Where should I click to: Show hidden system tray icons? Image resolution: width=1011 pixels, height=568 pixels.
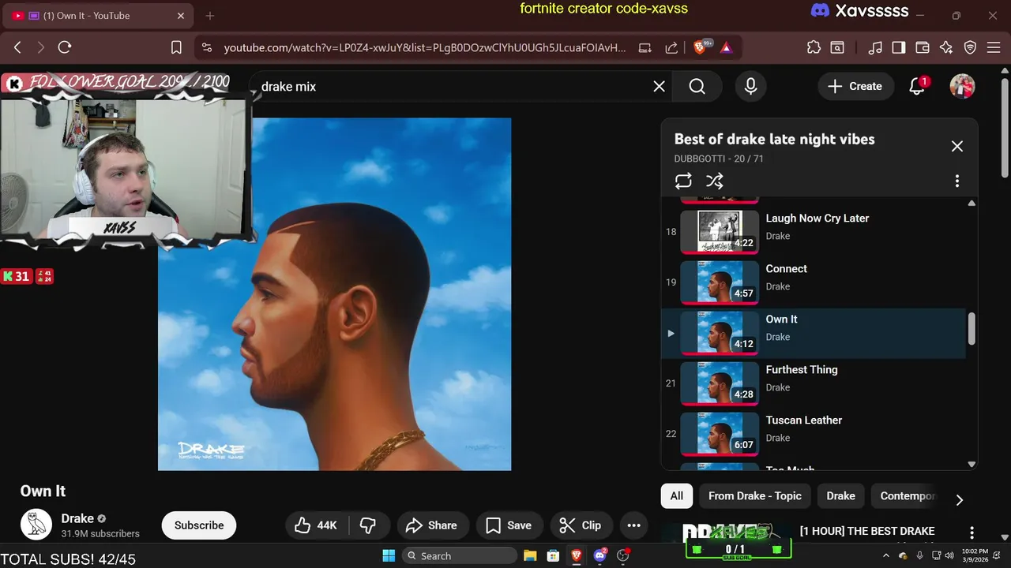885,555
